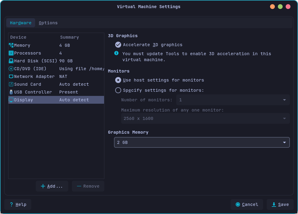This screenshot has height=214, width=298.
Task: Click the USB Controller icon
Action: click(11, 92)
